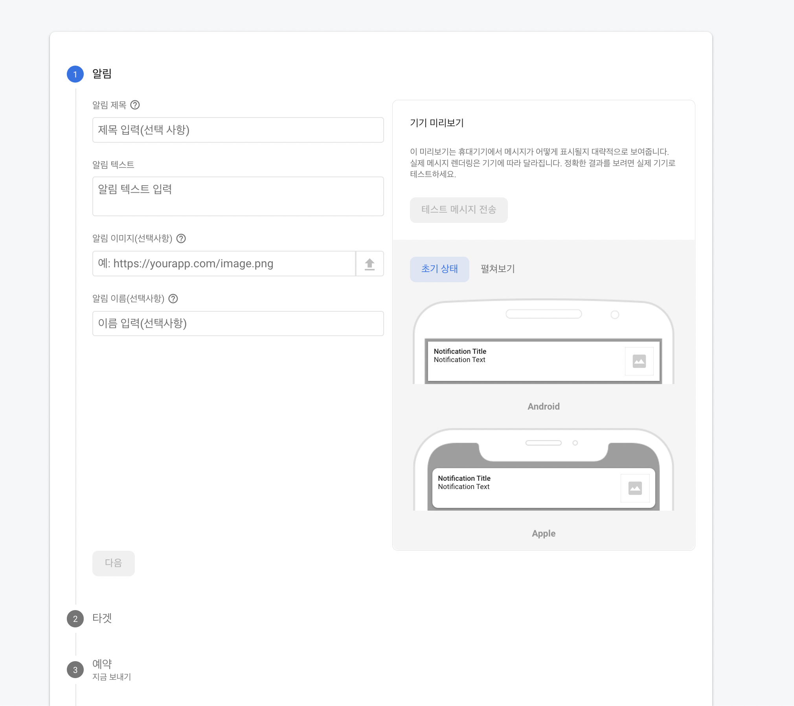794x706 pixels.
Task: Switch to 초기 상태 preview tab
Action: 439,269
